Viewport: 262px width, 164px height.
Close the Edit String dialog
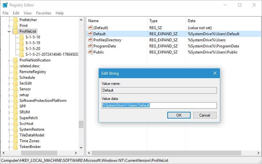coord(215,73)
